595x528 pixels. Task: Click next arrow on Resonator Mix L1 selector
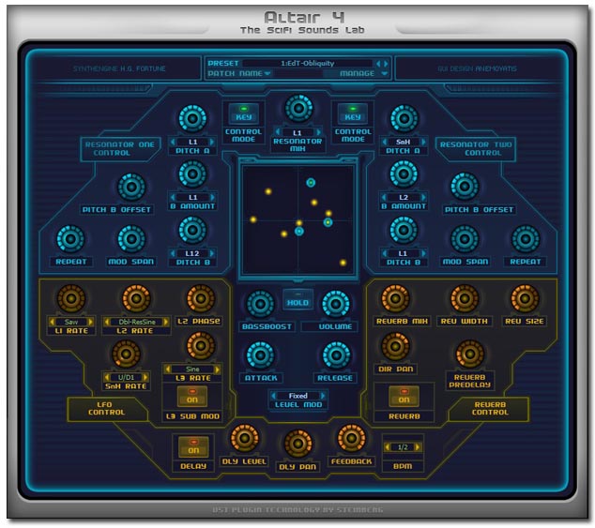318,132
